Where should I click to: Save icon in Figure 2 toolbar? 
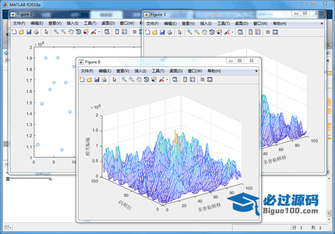coord(29,32)
